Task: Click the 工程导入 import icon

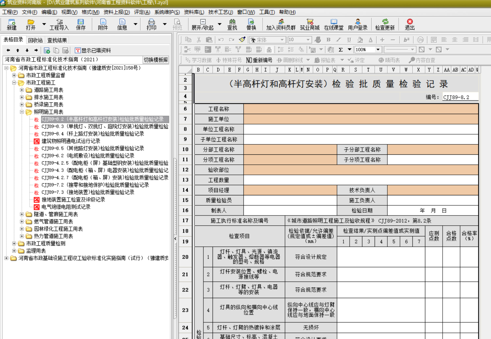Action: coord(59,25)
